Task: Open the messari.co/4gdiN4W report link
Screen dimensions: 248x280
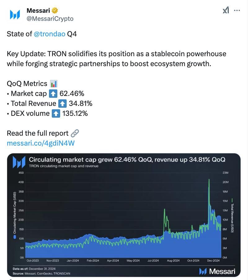Action: (41, 143)
